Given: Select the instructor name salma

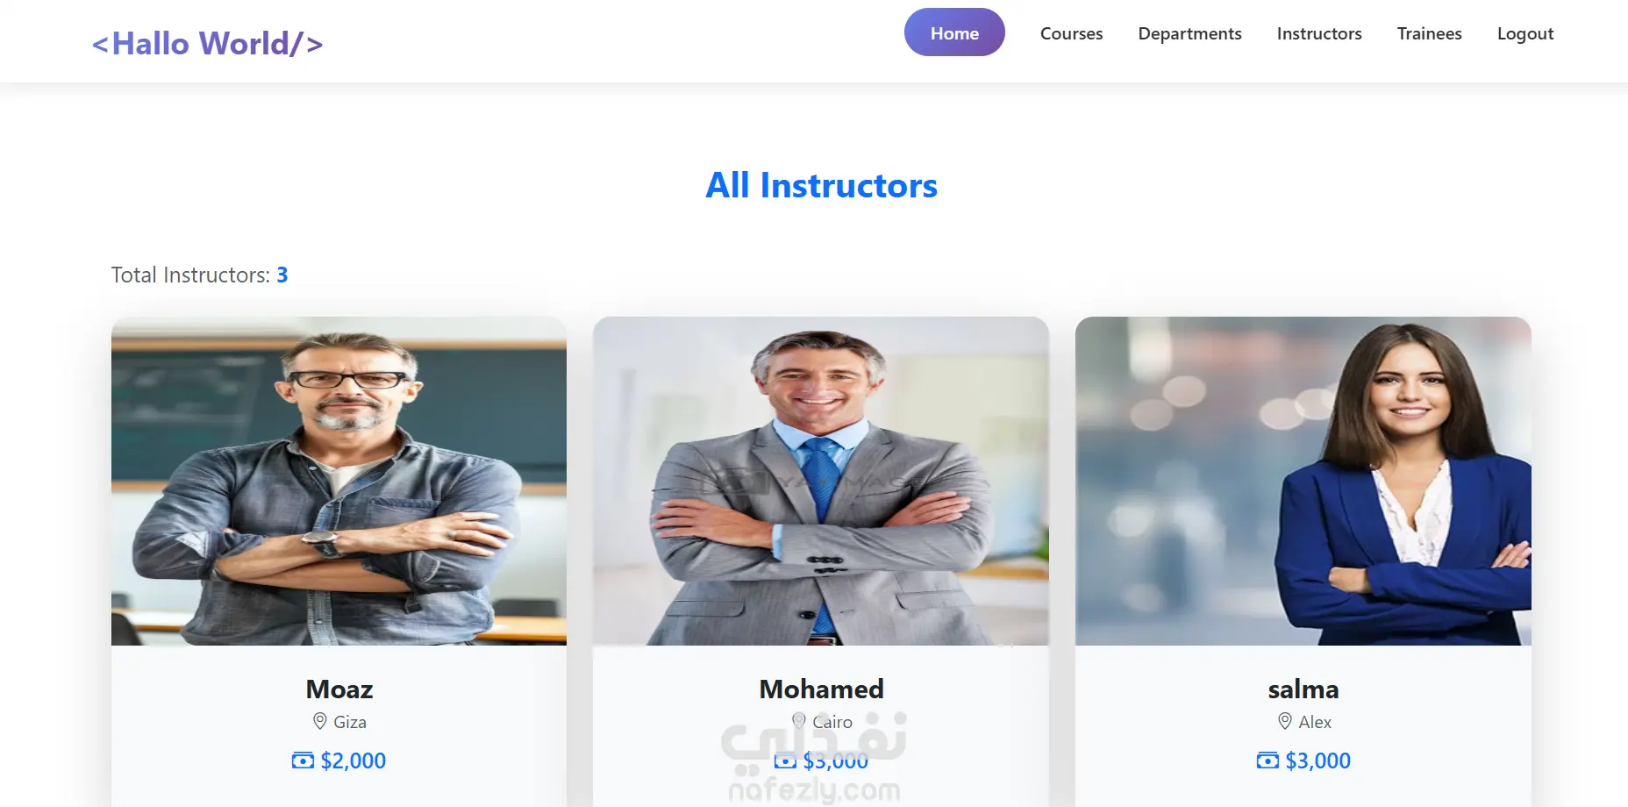Looking at the screenshot, I should (x=1303, y=689).
